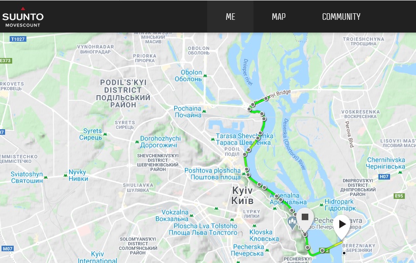
Task: Click the Kyiv city label on map
Action: (x=242, y=195)
